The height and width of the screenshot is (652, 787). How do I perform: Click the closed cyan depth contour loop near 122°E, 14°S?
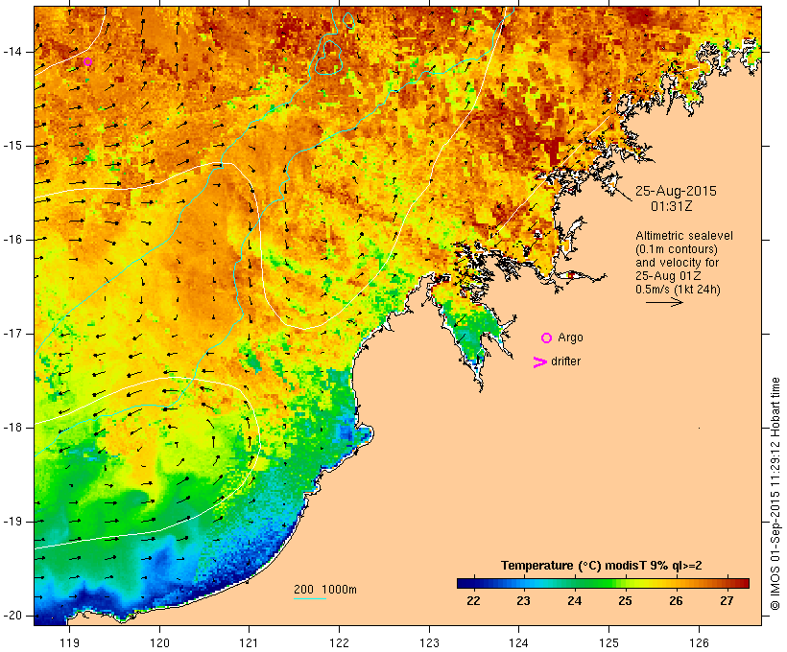[x=329, y=58]
